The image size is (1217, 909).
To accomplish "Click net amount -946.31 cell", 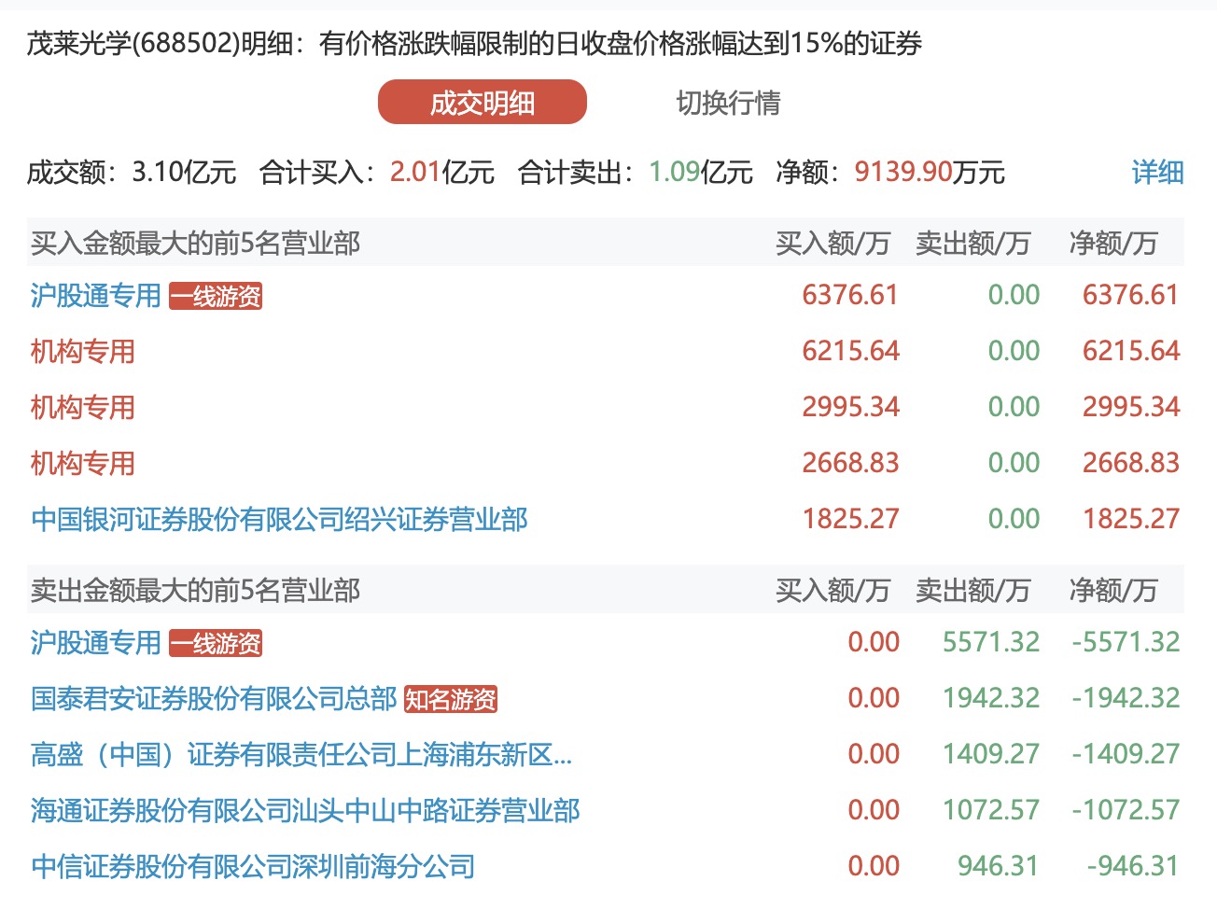I will pyautogui.click(x=1133, y=867).
